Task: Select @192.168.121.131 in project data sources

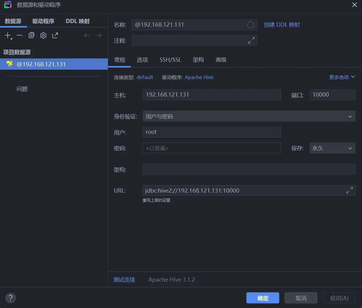Action: point(54,64)
